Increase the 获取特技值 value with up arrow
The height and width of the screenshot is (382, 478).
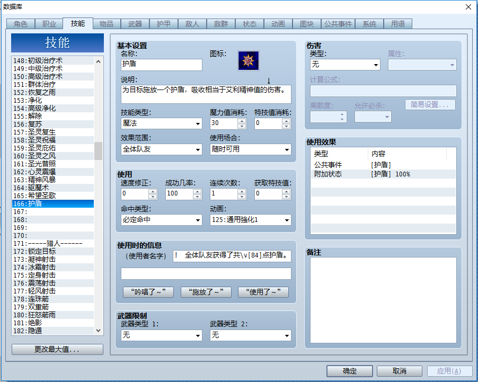[x=286, y=191]
